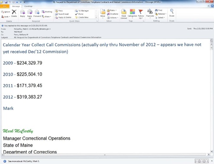Click the Reply icon
Screen dimensions: 214x164
[23, 13]
